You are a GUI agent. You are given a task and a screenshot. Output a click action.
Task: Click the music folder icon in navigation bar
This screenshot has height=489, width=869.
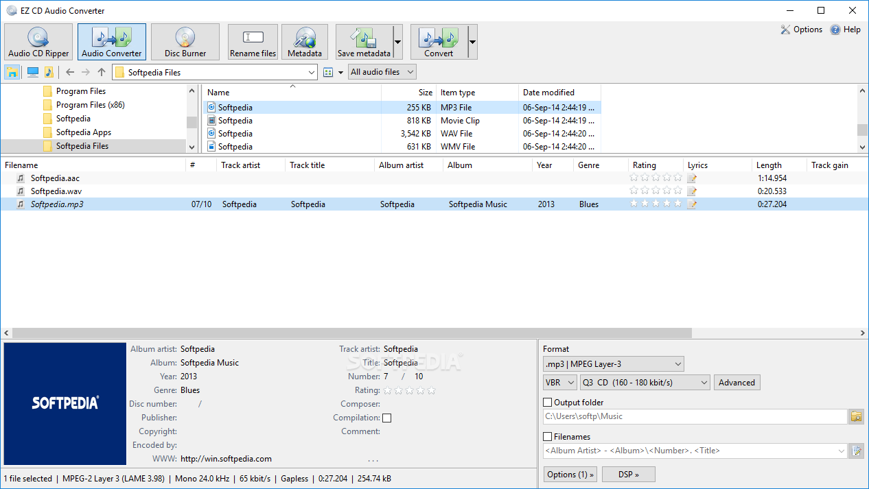(49, 72)
